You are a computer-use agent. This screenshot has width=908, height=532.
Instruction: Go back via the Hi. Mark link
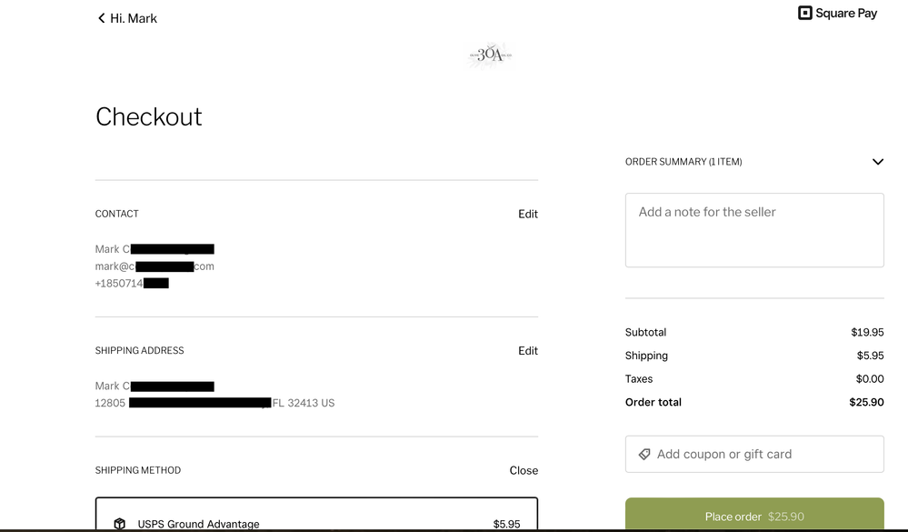pyautogui.click(x=134, y=18)
